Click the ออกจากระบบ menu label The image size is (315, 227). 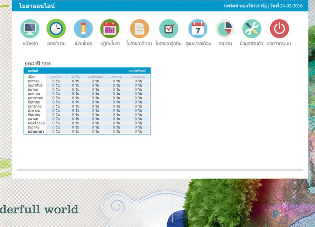click(279, 44)
